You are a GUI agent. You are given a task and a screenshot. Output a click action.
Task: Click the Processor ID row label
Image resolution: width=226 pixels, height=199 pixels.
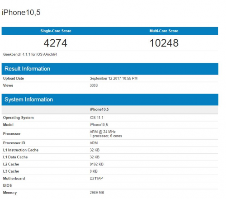pos(14,143)
